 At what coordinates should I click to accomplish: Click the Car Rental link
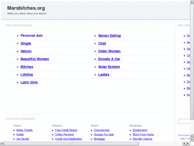tap(23, 139)
